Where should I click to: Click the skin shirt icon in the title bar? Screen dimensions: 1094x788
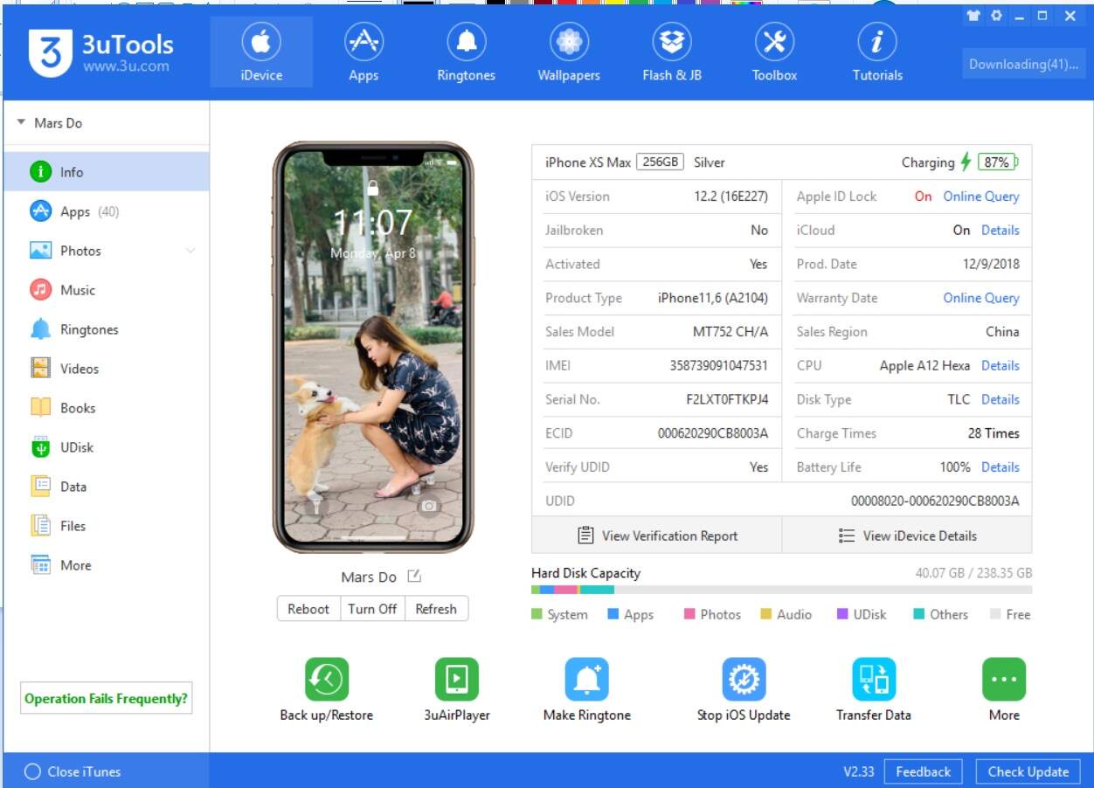click(x=973, y=16)
